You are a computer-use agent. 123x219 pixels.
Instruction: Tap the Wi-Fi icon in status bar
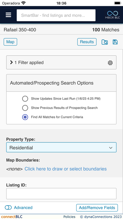[x=24, y=3]
